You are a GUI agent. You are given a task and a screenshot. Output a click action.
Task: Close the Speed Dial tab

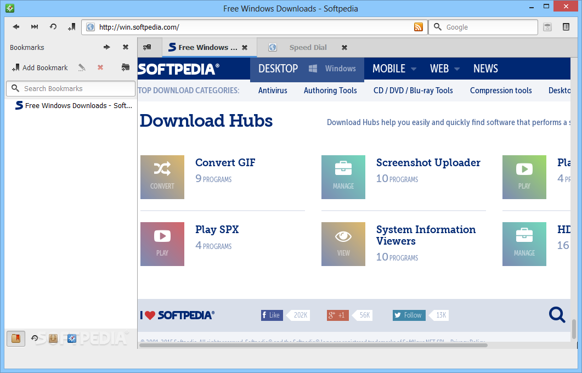[344, 48]
